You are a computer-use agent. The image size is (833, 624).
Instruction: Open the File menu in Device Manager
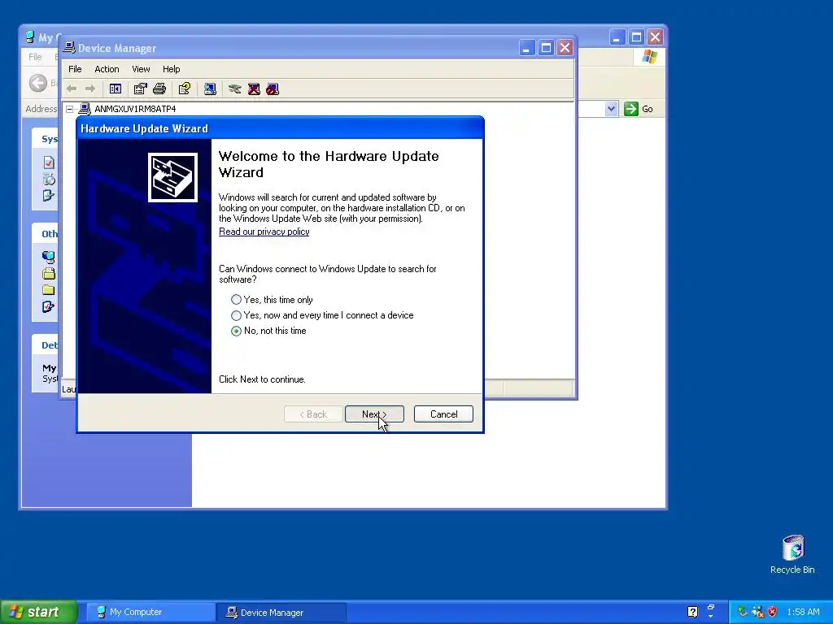75,69
